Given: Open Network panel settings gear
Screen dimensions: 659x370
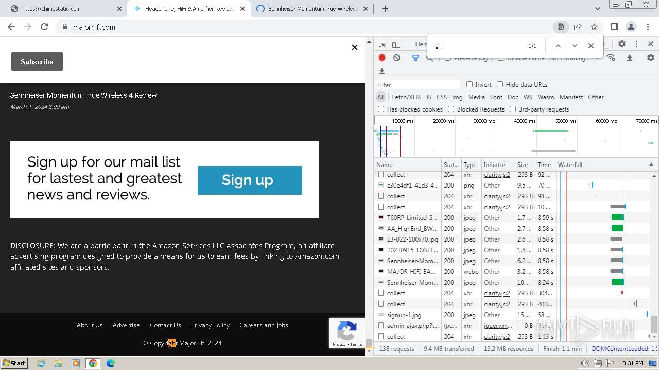Looking at the screenshot, I should click(x=651, y=58).
